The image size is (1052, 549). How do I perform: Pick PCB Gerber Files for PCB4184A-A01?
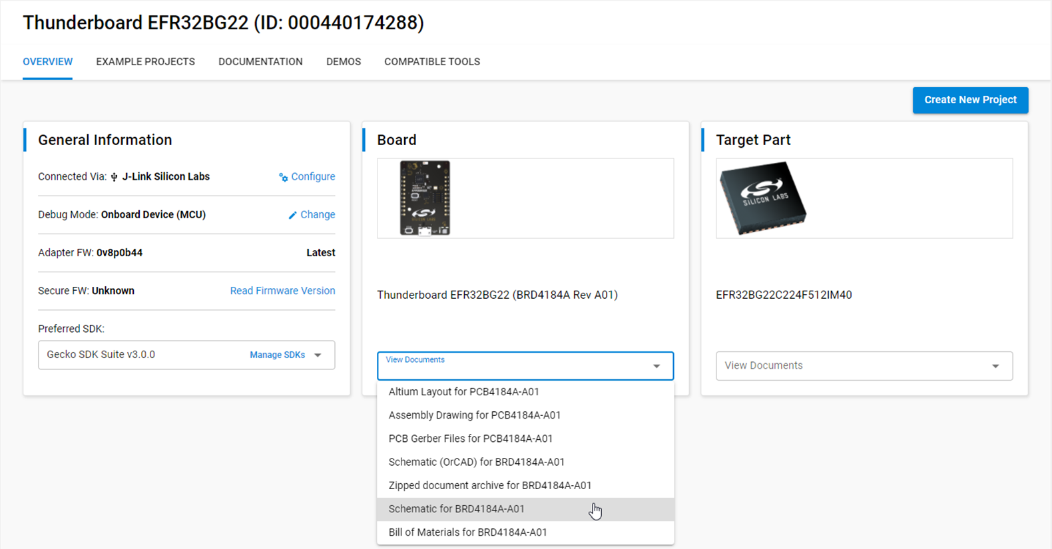click(525, 439)
